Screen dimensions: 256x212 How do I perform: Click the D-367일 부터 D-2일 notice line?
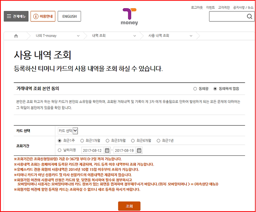(68, 159)
